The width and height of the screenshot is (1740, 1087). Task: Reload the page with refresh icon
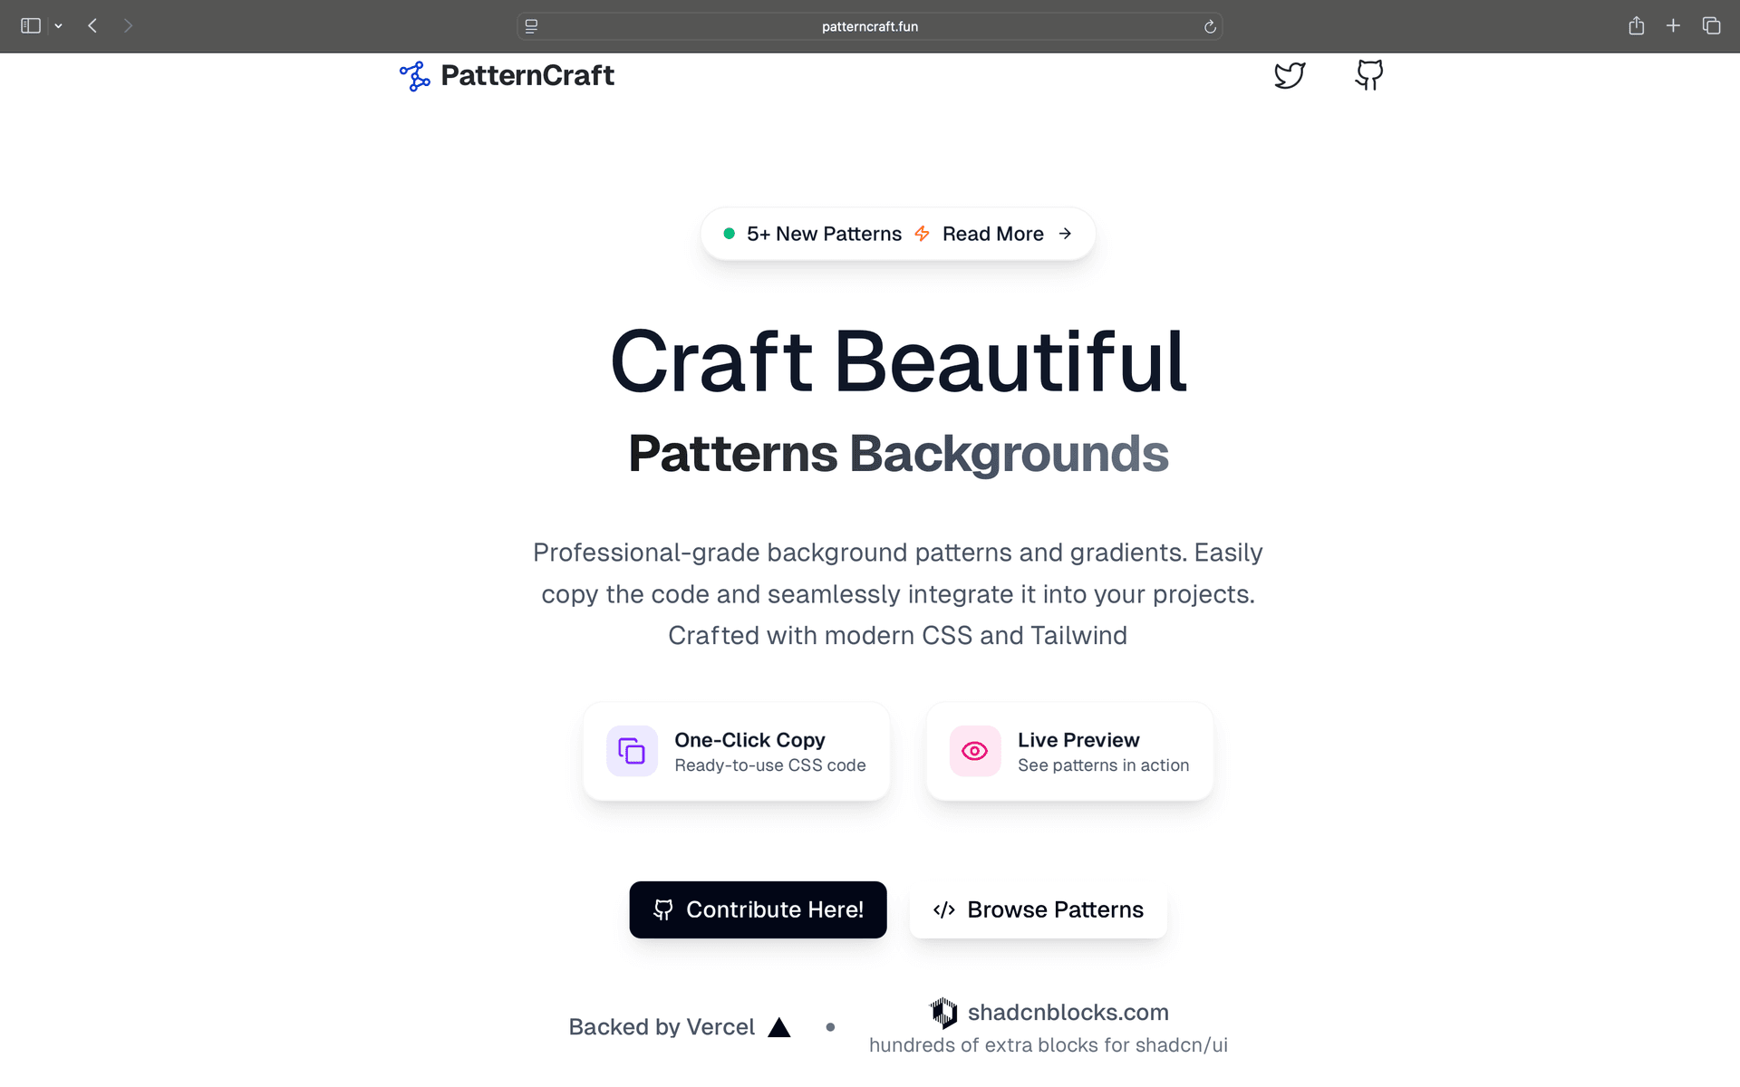click(1210, 27)
